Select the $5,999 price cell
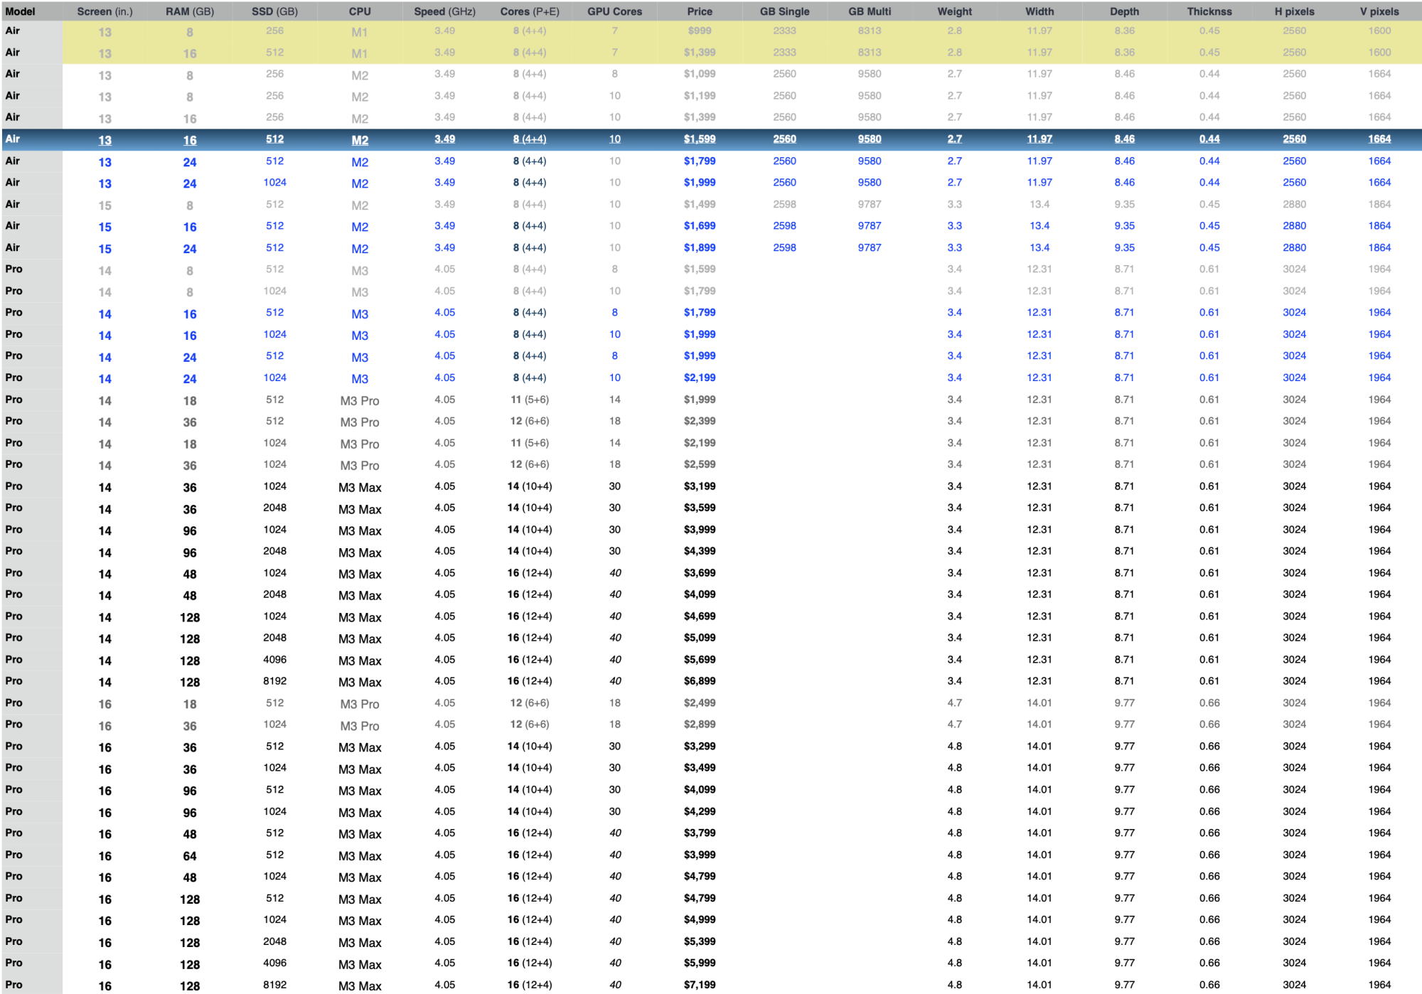Image resolution: width=1422 pixels, height=994 pixels. coord(700,963)
